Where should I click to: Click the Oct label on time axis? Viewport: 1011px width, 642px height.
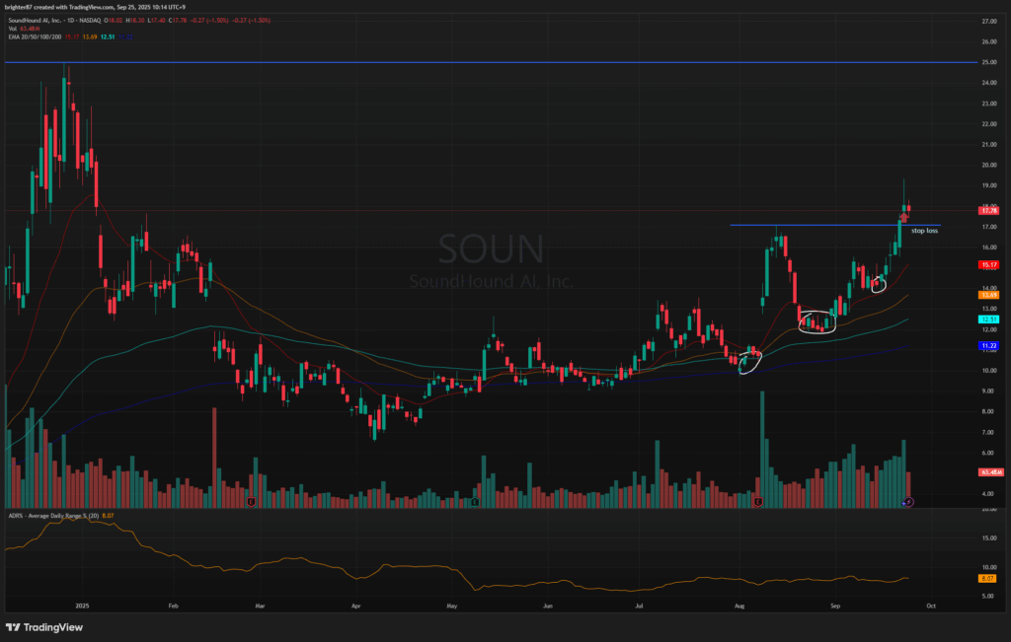[x=931, y=606]
